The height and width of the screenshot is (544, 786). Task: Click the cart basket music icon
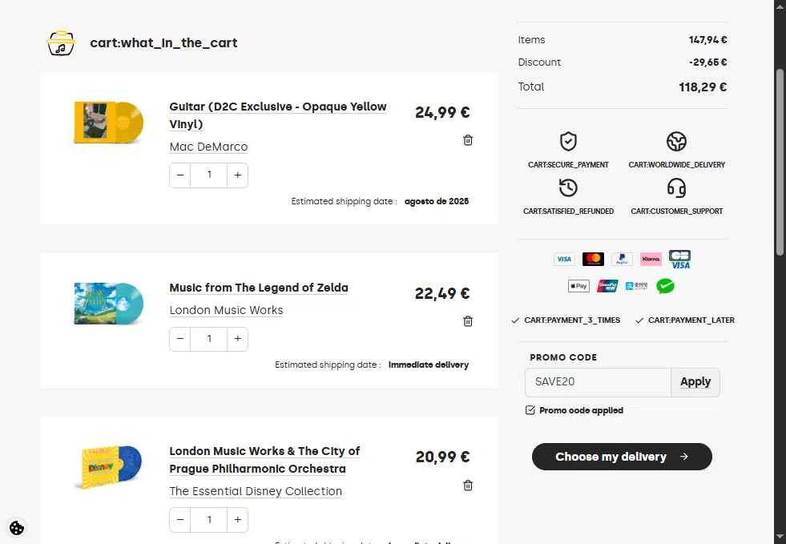point(61,43)
